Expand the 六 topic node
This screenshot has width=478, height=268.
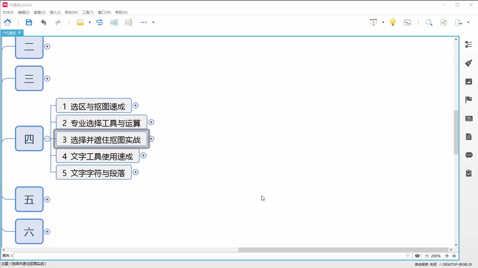click(x=47, y=232)
